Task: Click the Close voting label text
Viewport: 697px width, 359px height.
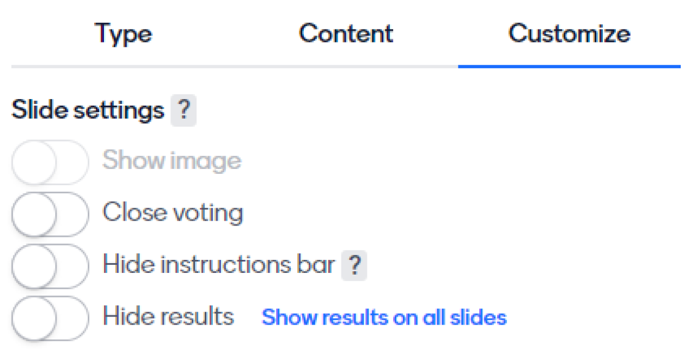Action: coord(173,212)
